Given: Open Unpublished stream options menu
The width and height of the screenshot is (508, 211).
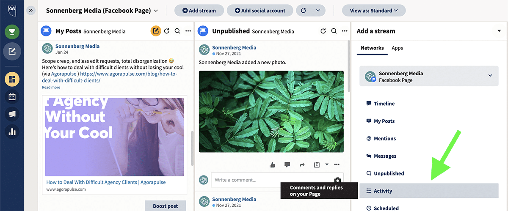Looking at the screenshot, I should pyautogui.click(x=345, y=31).
